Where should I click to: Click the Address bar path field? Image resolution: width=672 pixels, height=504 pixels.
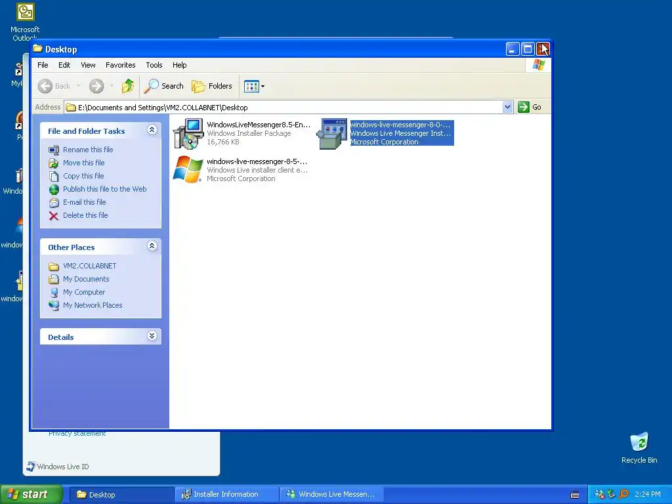tap(283, 107)
